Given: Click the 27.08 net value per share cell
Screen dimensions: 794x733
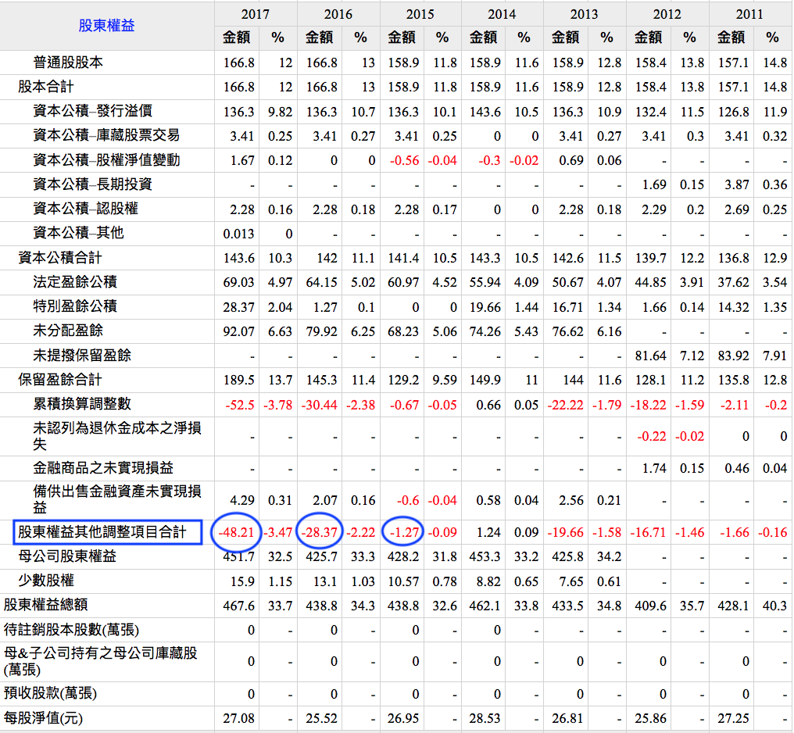Looking at the screenshot, I should [238, 718].
